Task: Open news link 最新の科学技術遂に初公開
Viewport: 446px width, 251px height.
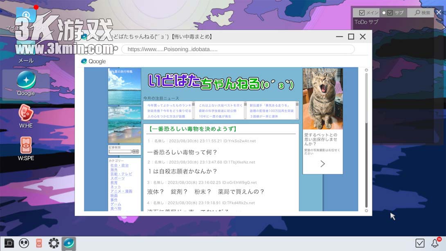Action: click(x=218, y=111)
